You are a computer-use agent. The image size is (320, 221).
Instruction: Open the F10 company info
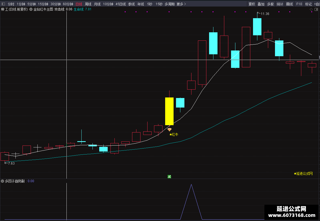(299, 4)
